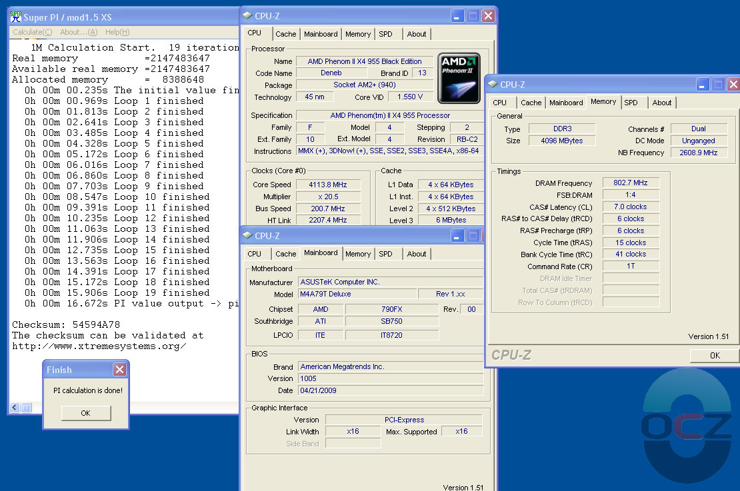Open About menu in Super PI
740x491 pixels.
(79, 32)
